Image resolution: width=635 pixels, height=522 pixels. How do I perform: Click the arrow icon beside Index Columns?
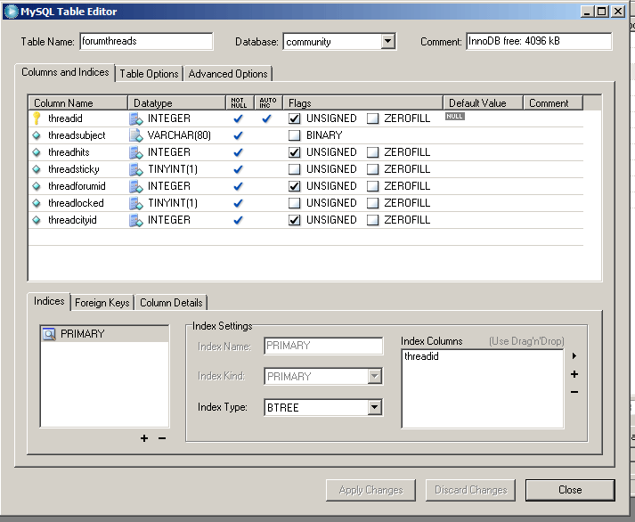click(x=574, y=356)
